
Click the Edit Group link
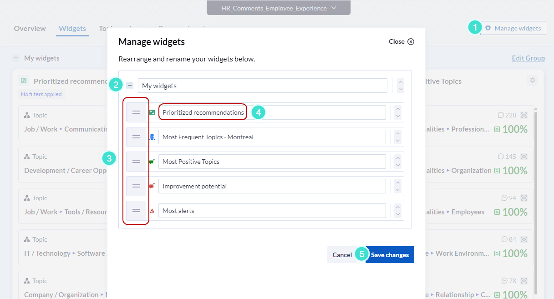pos(528,58)
